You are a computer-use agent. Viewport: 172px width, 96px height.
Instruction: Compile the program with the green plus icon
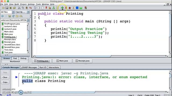[62, 8]
